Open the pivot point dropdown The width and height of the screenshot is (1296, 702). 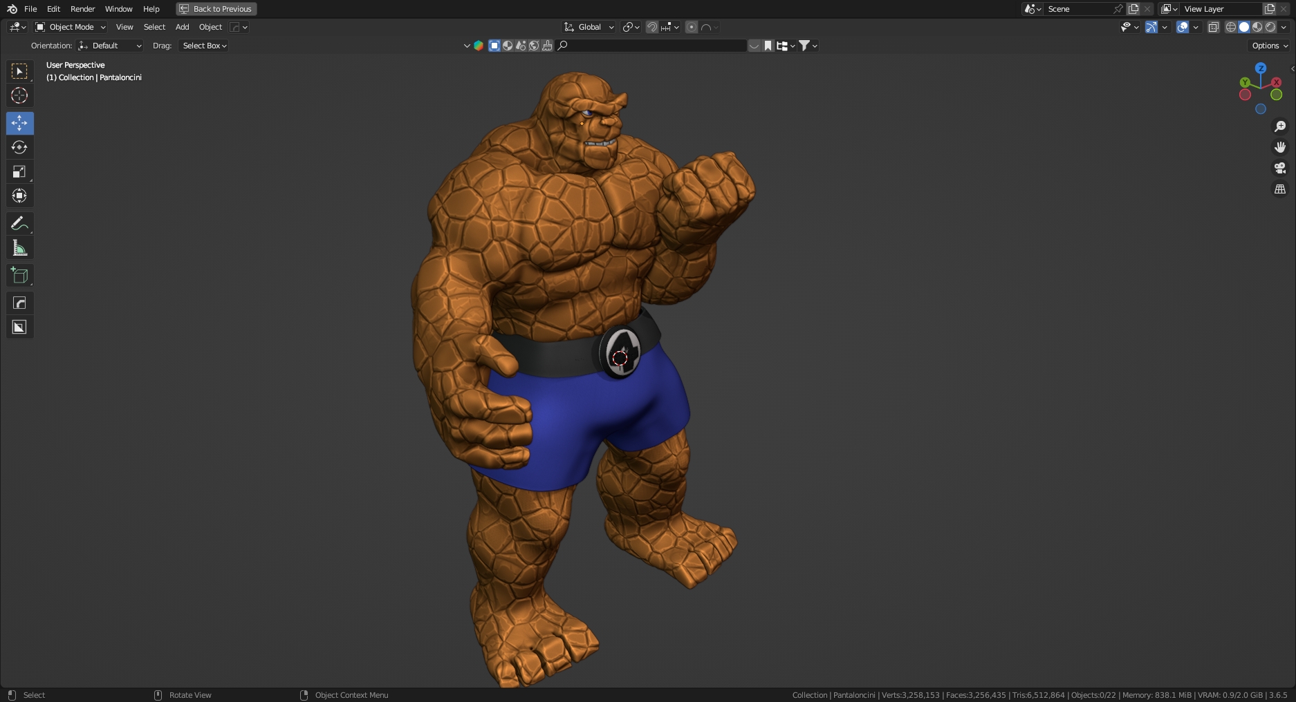pyautogui.click(x=631, y=27)
